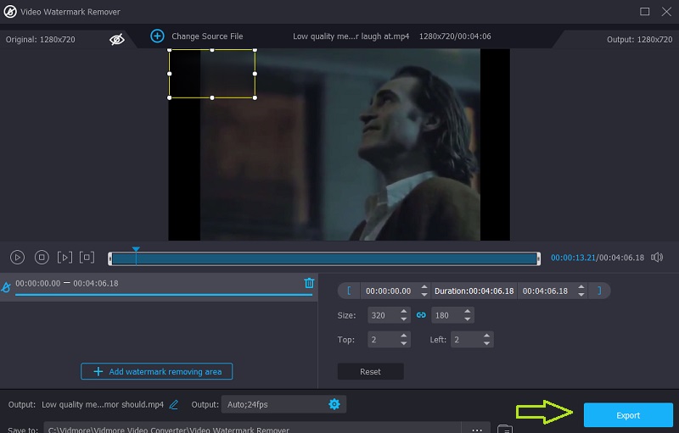The height and width of the screenshot is (433, 679).
Task: Click the Change Source File plus icon
Action: [157, 36]
